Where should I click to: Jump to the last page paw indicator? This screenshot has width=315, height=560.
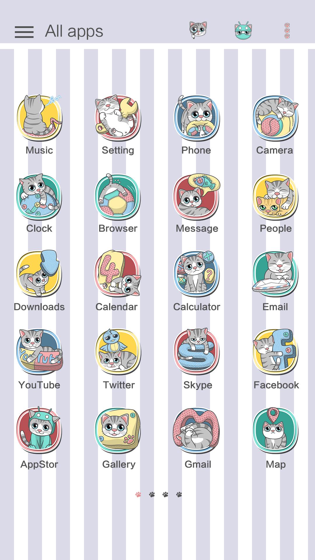pyautogui.click(x=179, y=494)
